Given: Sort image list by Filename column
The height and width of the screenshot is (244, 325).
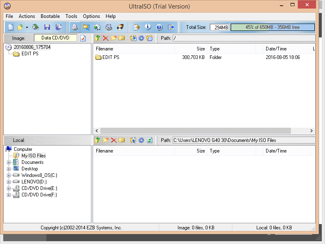Looking at the screenshot, I should [x=134, y=49].
